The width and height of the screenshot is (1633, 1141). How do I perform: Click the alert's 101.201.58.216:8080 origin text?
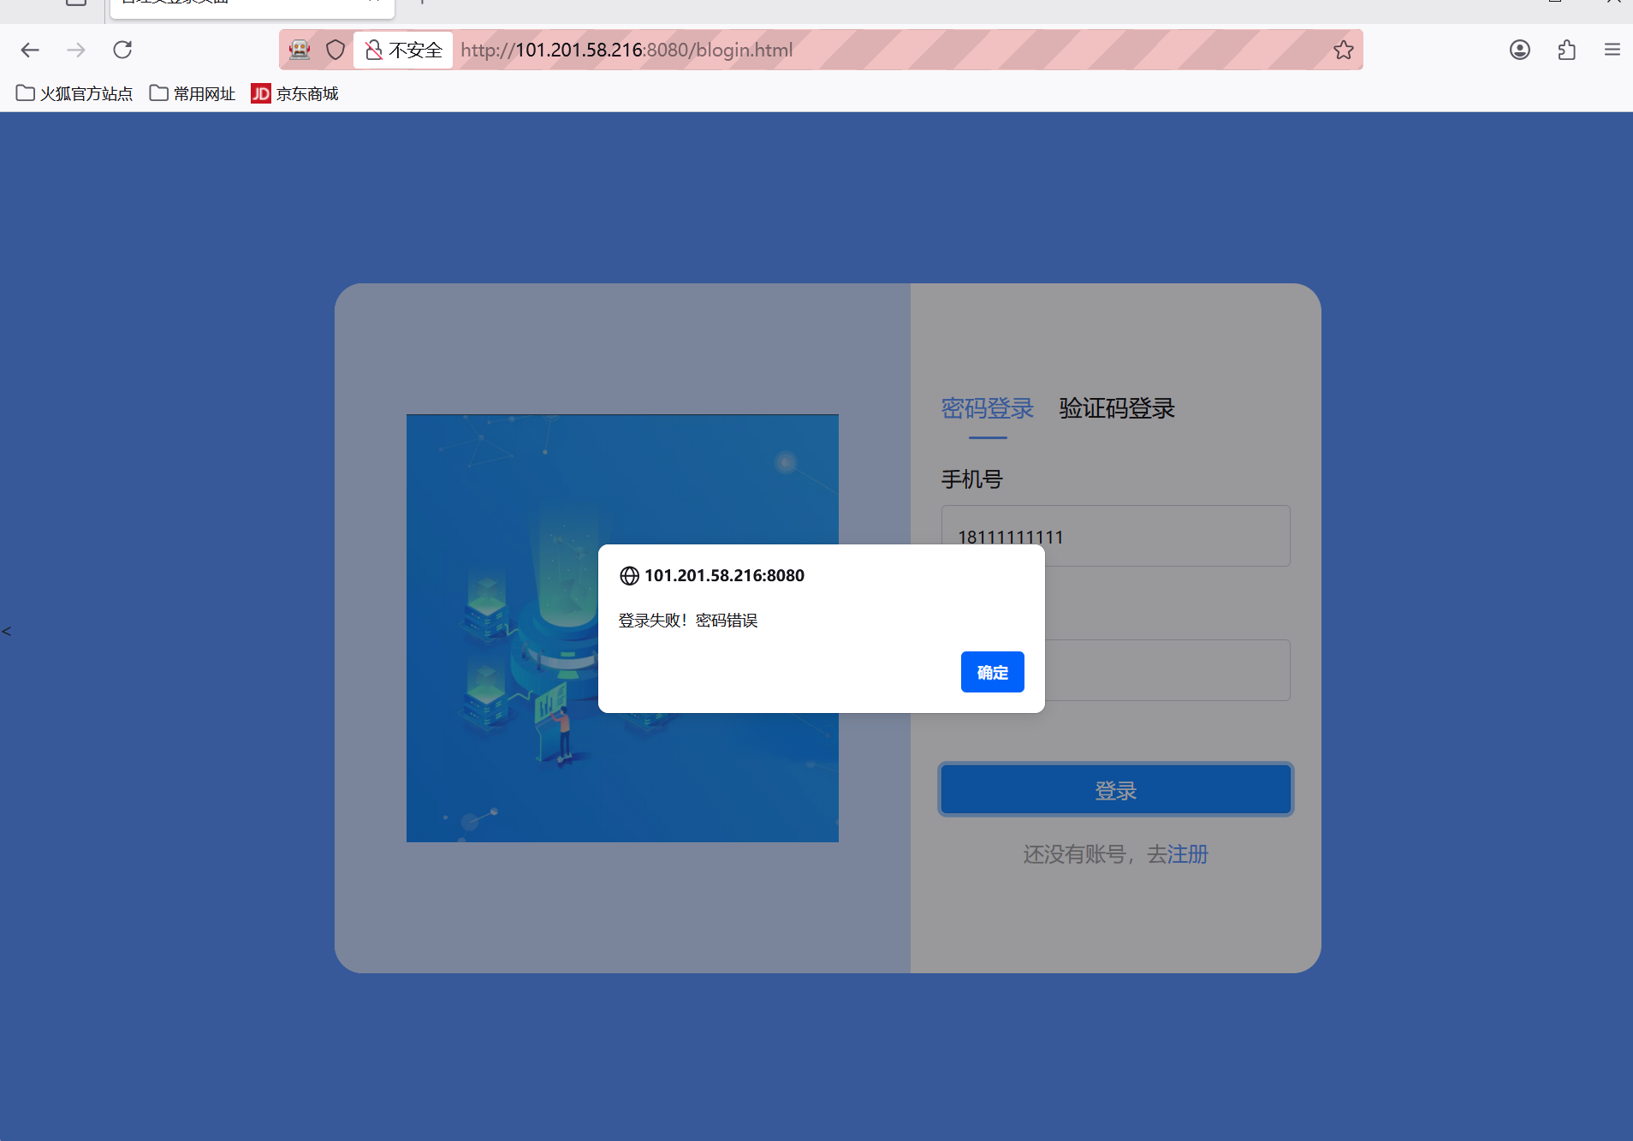point(724,576)
